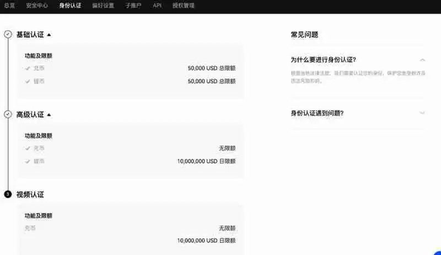Click 无限额 in the 高级认证 card
The image size is (441, 255).
tap(227, 148)
